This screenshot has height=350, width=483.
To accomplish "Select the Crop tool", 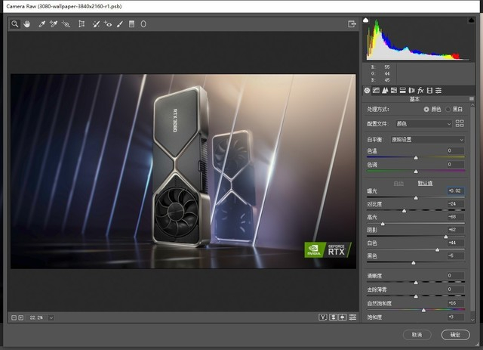I will coord(82,24).
